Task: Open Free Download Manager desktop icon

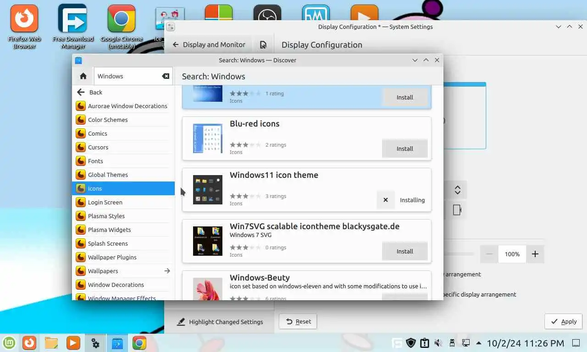Action: [x=73, y=27]
